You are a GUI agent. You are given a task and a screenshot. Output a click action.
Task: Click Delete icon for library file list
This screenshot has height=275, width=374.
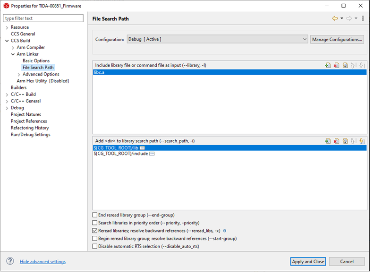pyautogui.click(x=336, y=65)
